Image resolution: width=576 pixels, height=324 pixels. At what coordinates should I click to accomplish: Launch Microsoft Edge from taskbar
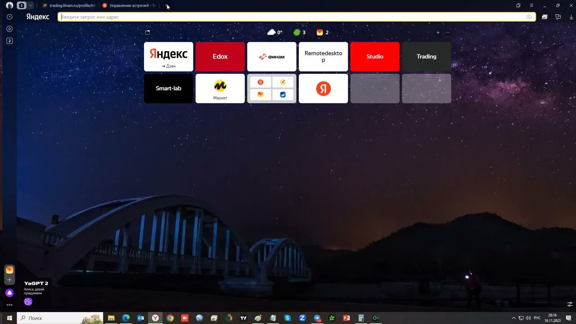[126, 318]
